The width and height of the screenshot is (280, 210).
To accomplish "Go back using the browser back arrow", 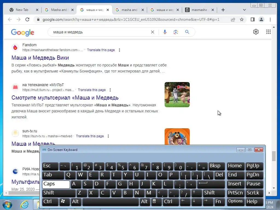I will tap(10, 19).
